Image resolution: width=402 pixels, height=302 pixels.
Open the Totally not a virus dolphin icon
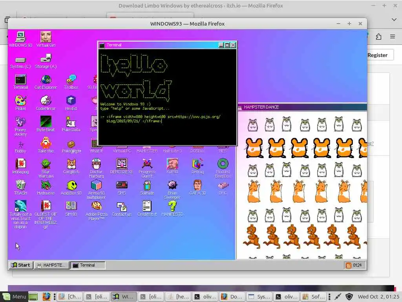pyautogui.click(x=20, y=215)
